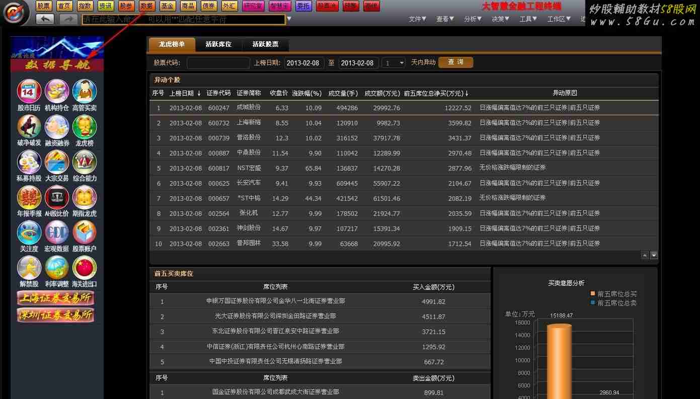Viewport: 700px width, 399px height.
Task: Click the start date field 2013-02-08
Action: [x=304, y=63]
